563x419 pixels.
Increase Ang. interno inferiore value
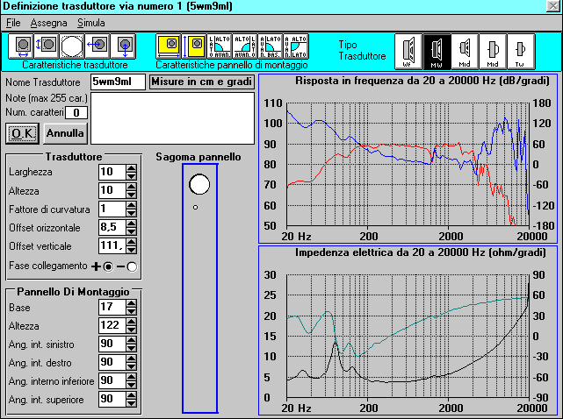pos(132,377)
